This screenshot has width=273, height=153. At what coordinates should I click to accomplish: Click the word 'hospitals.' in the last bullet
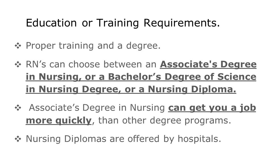tap(199, 139)
